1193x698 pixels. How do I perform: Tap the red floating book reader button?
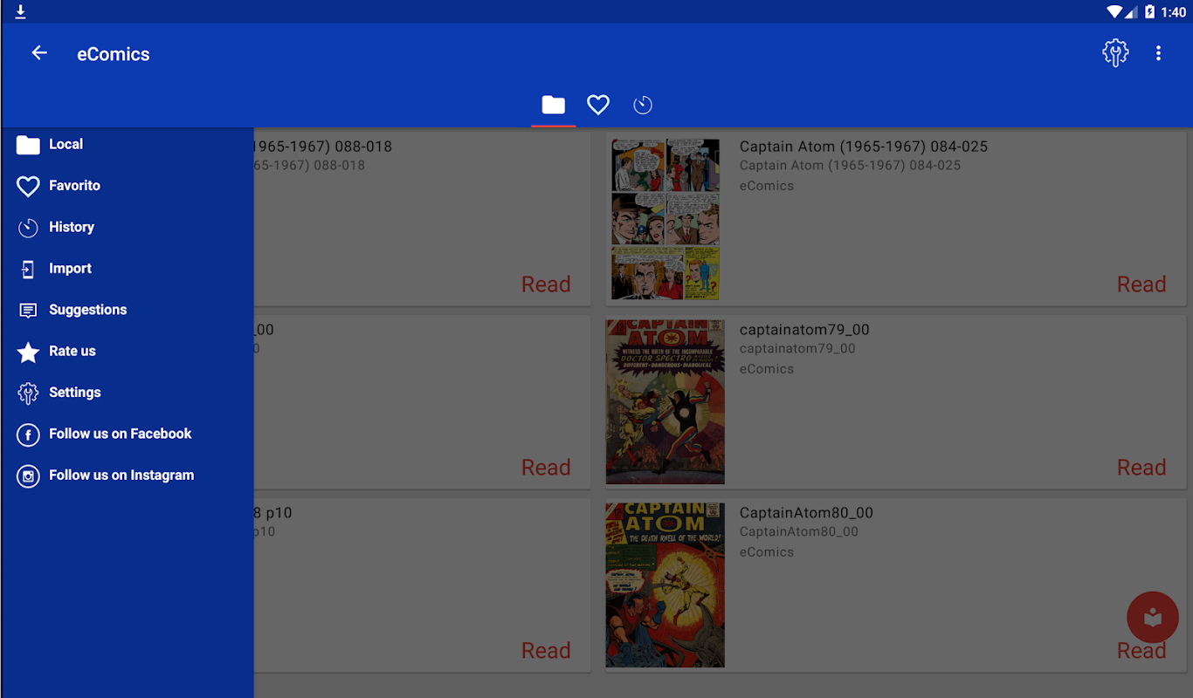coord(1153,618)
